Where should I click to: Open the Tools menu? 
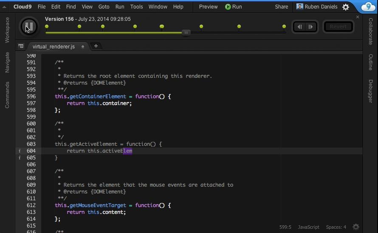[x=136, y=7]
